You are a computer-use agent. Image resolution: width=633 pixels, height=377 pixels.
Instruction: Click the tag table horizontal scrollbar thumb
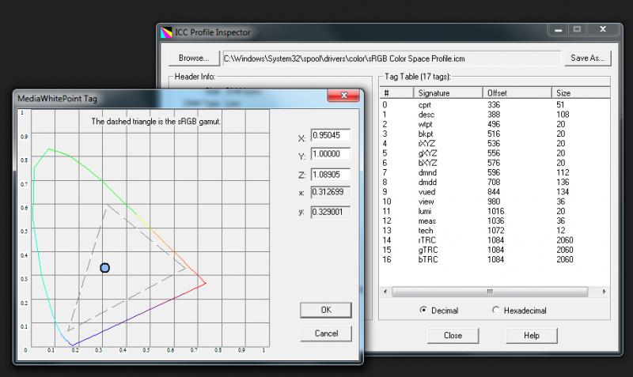tap(490, 292)
